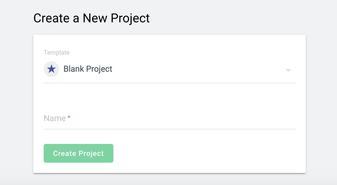Click the underline below Blank Project
This screenshot has height=185, width=337.
[170, 83]
